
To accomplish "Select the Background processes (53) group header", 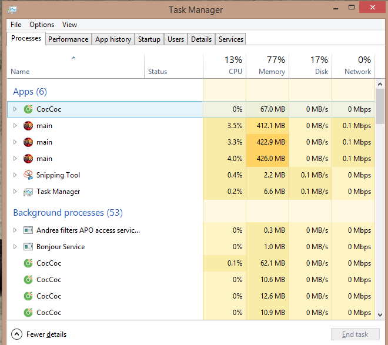I will (x=68, y=213).
